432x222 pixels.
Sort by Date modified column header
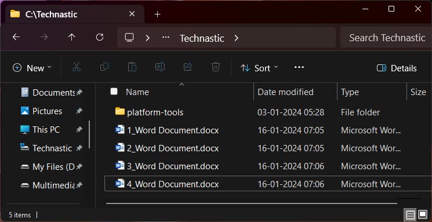pyautogui.click(x=285, y=92)
